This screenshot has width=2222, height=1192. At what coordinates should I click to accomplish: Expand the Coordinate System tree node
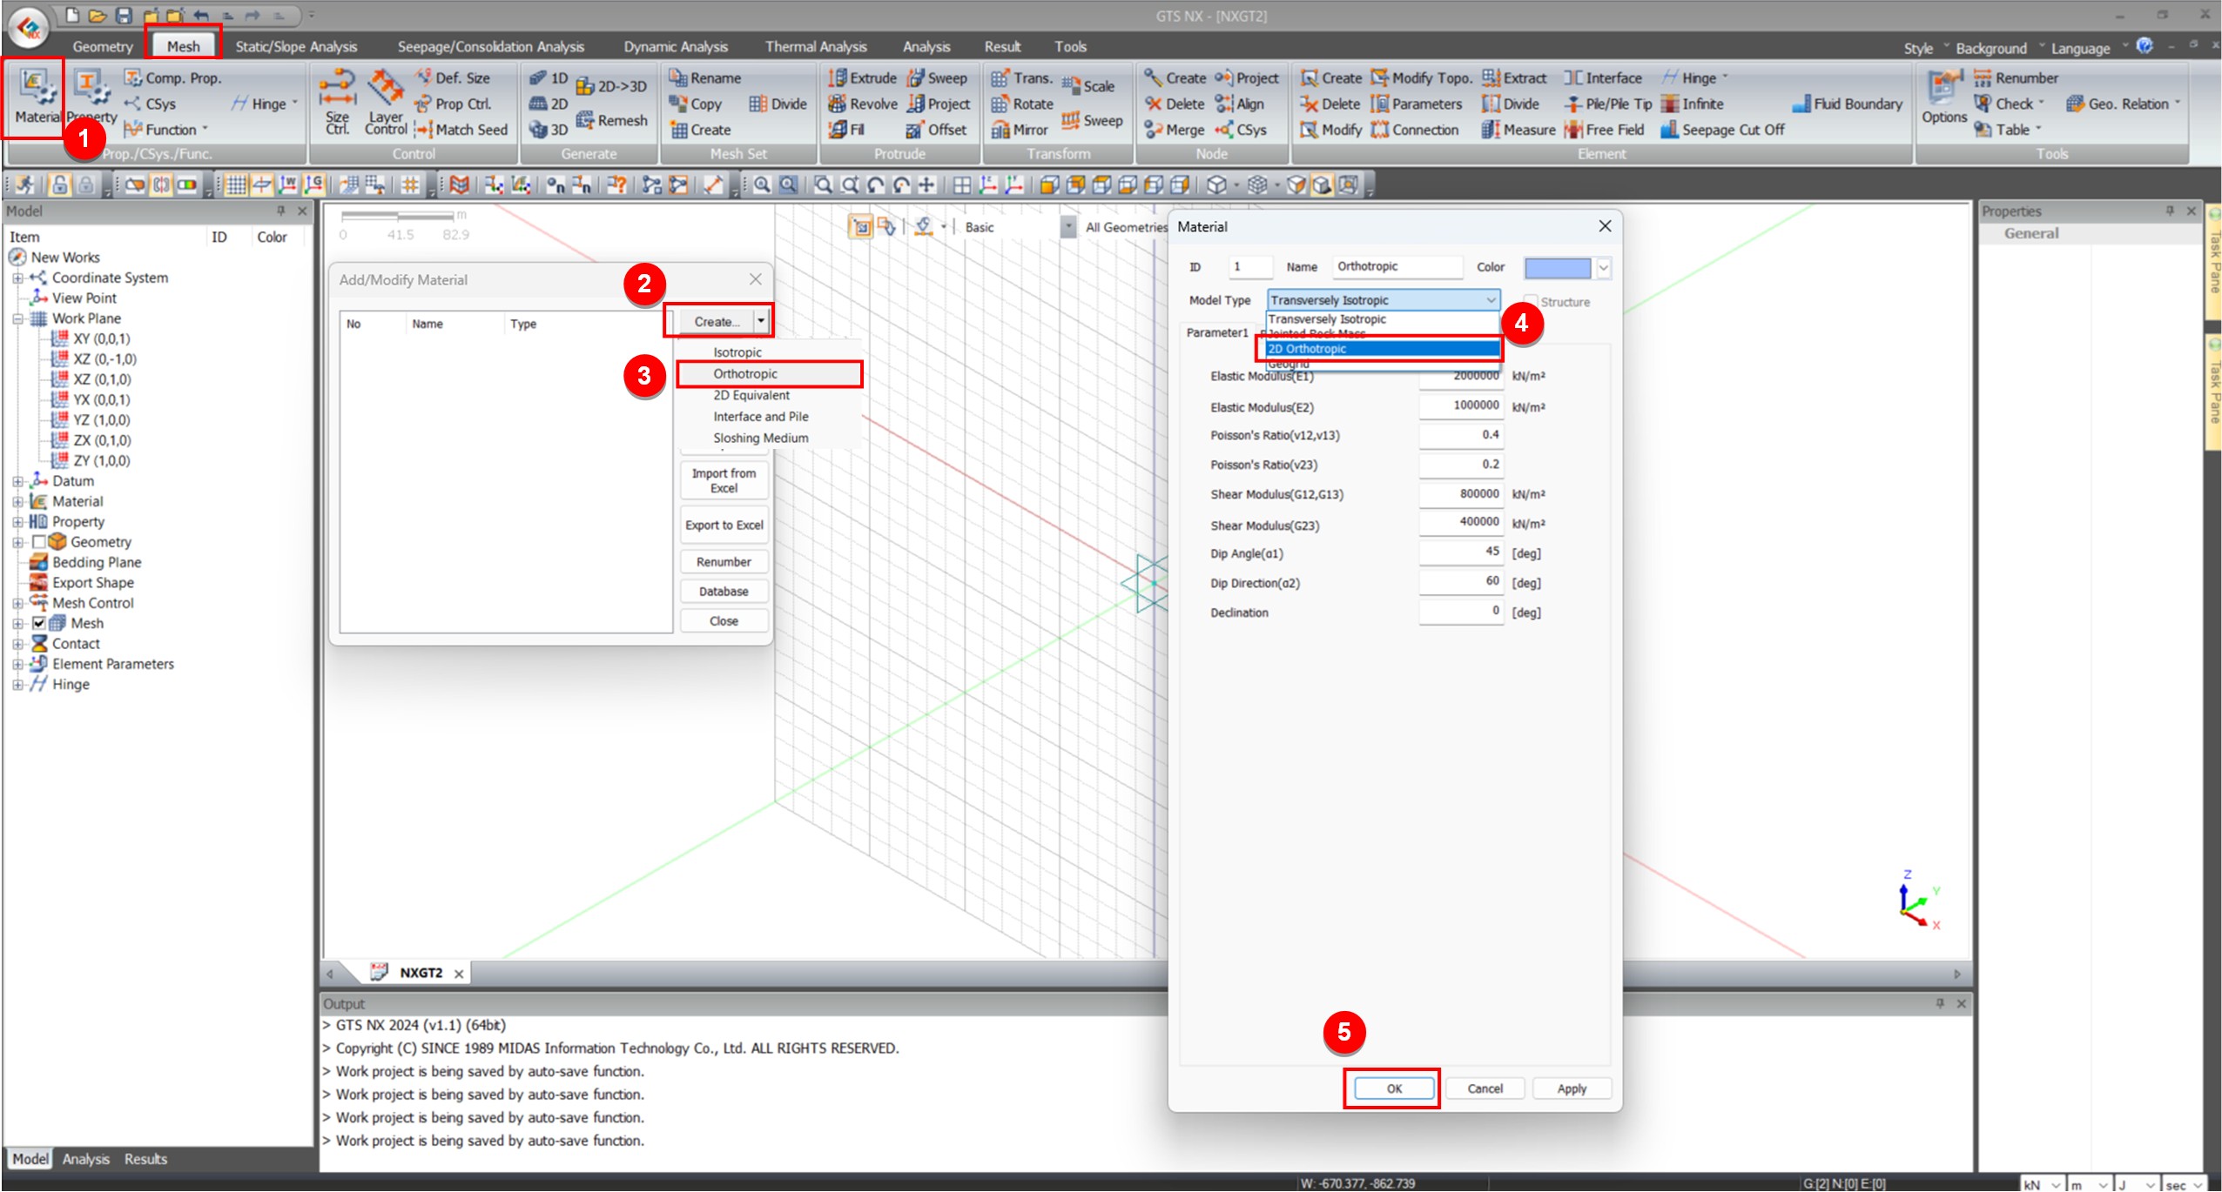tap(17, 278)
